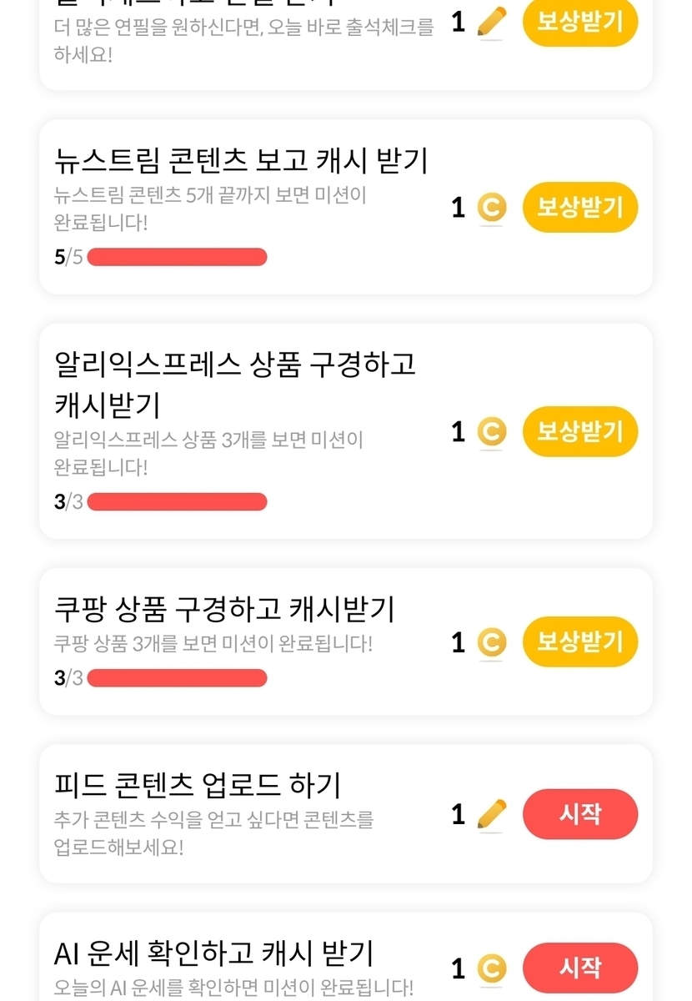Image resolution: width=692 pixels, height=1001 pixels.
Task: Select the AI 운세 확인하고 캐시 받기 title
Action: point(213,953)
